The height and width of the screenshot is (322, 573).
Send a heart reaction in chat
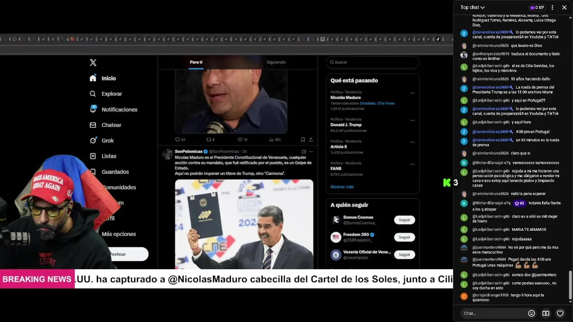(x=560, y=313)
